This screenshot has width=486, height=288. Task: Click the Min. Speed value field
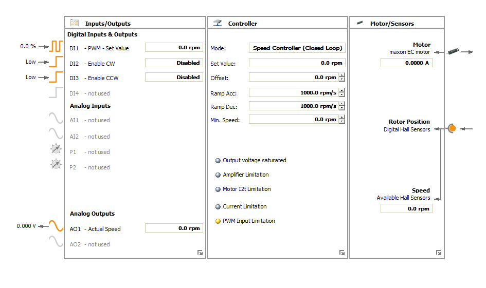click(x=293, y=119)
